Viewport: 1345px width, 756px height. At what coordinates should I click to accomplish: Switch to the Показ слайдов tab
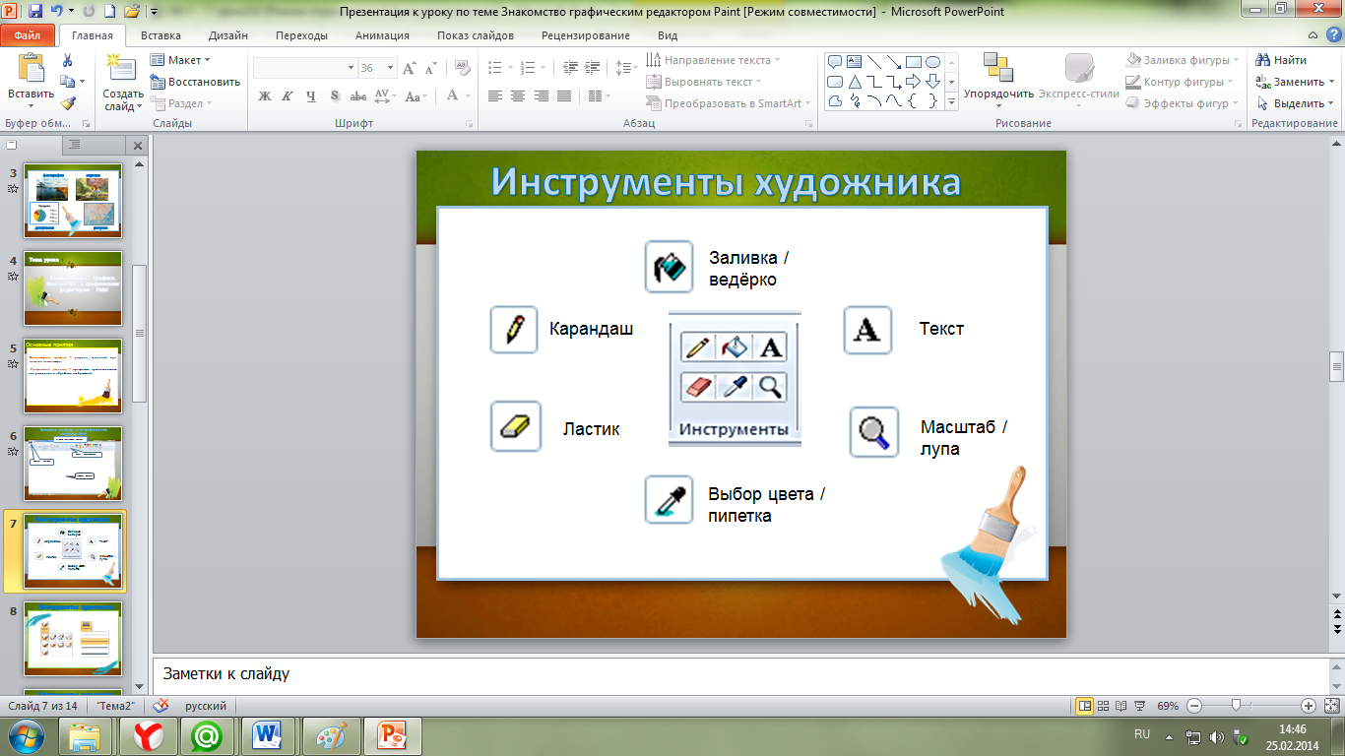pyautogui.click(x=476, y=35)
